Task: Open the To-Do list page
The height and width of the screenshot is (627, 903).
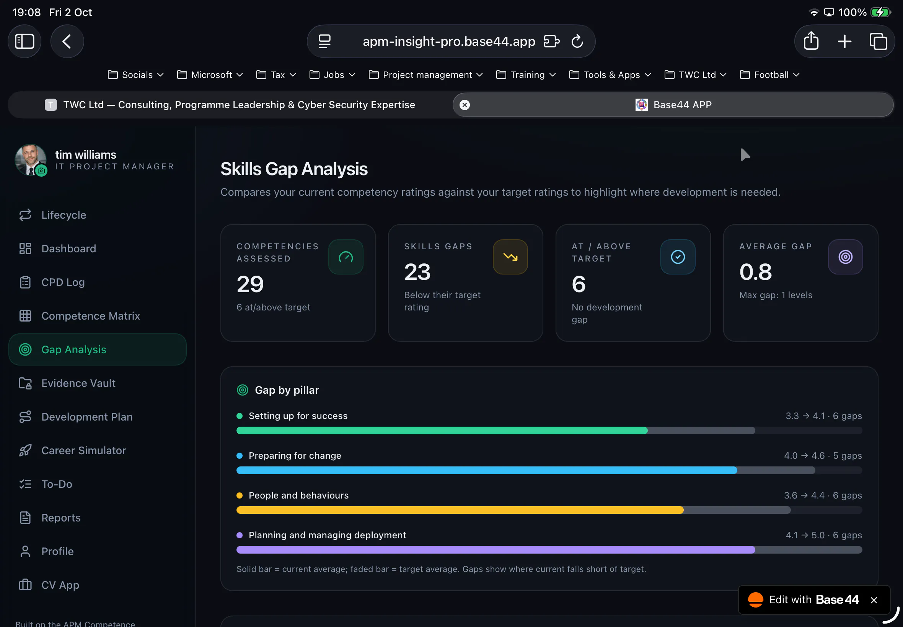Action: point(97,484)
